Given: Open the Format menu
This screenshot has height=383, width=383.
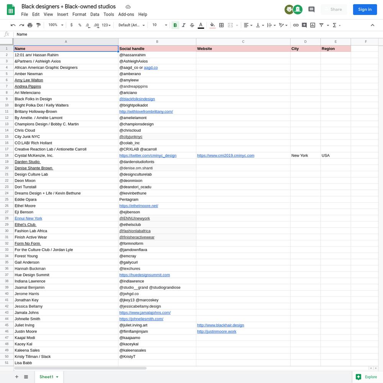Looking at the screenshot, I should click(79, 15).
